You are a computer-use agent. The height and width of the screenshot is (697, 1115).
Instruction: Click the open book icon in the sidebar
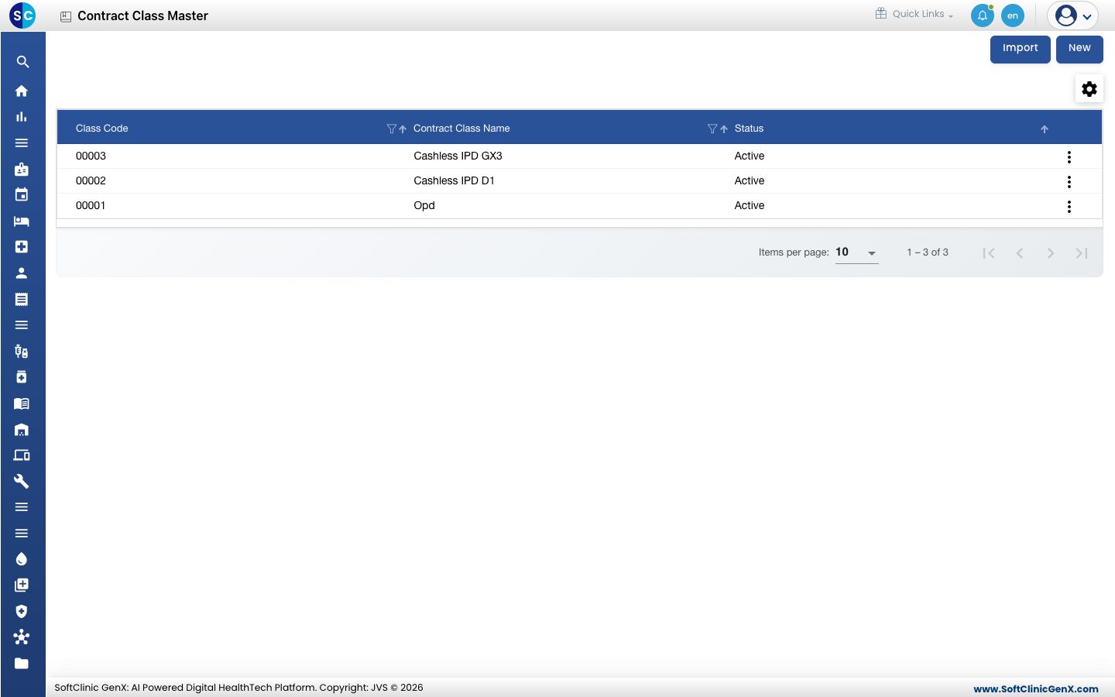tap(22, 403)
